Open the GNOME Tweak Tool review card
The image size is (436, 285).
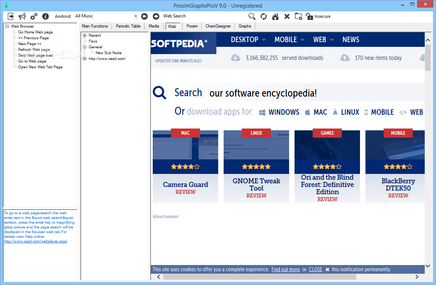tap(256, 167)
